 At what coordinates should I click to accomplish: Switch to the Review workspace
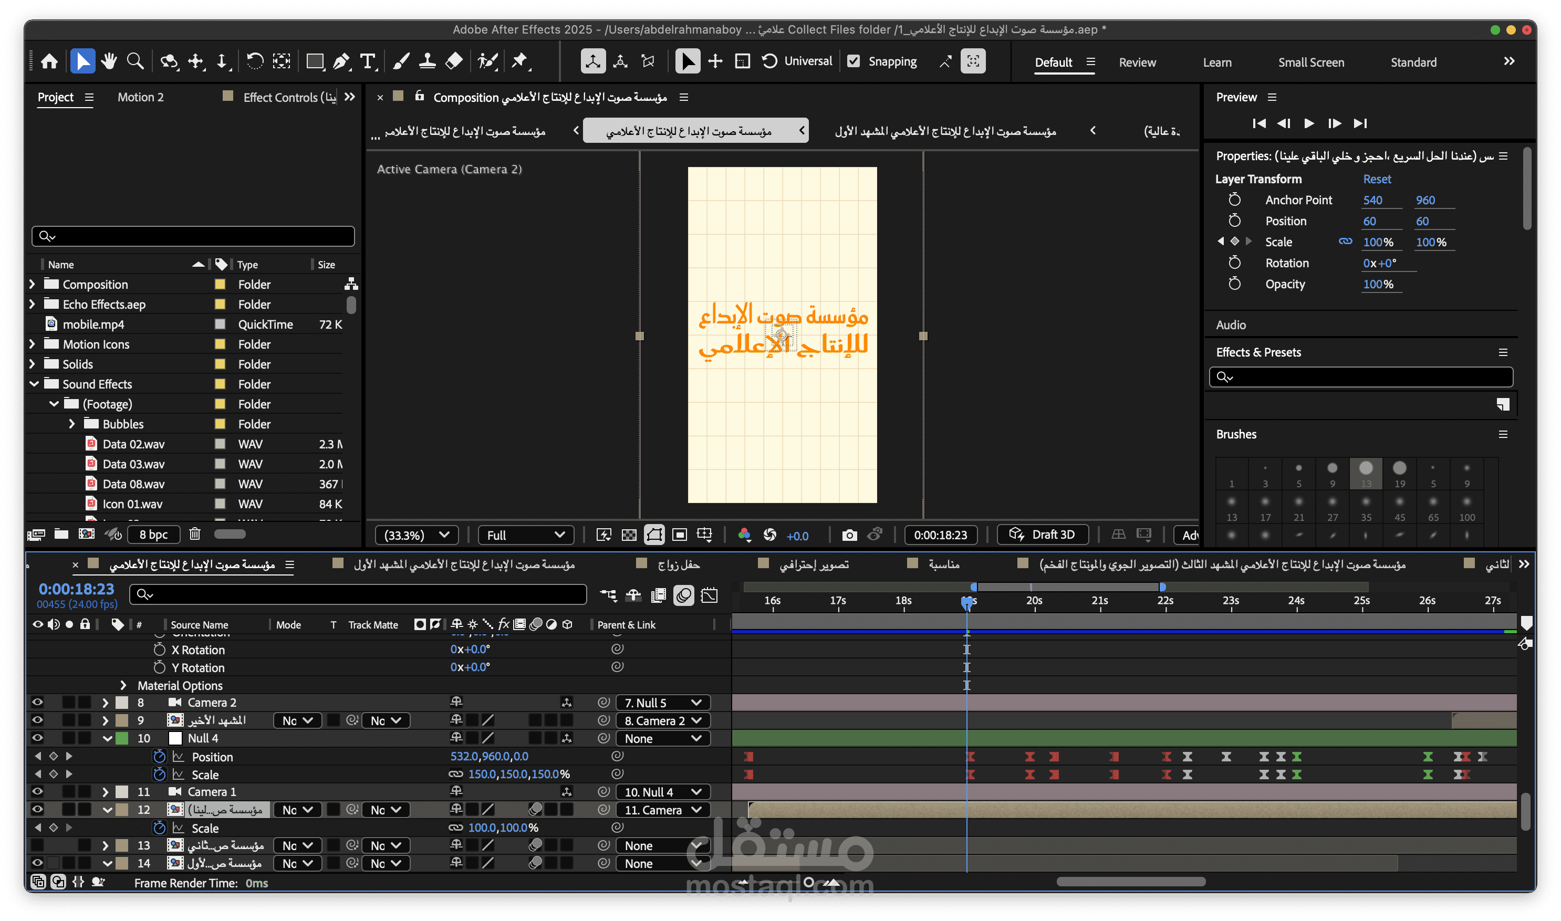click(1137, 62)
